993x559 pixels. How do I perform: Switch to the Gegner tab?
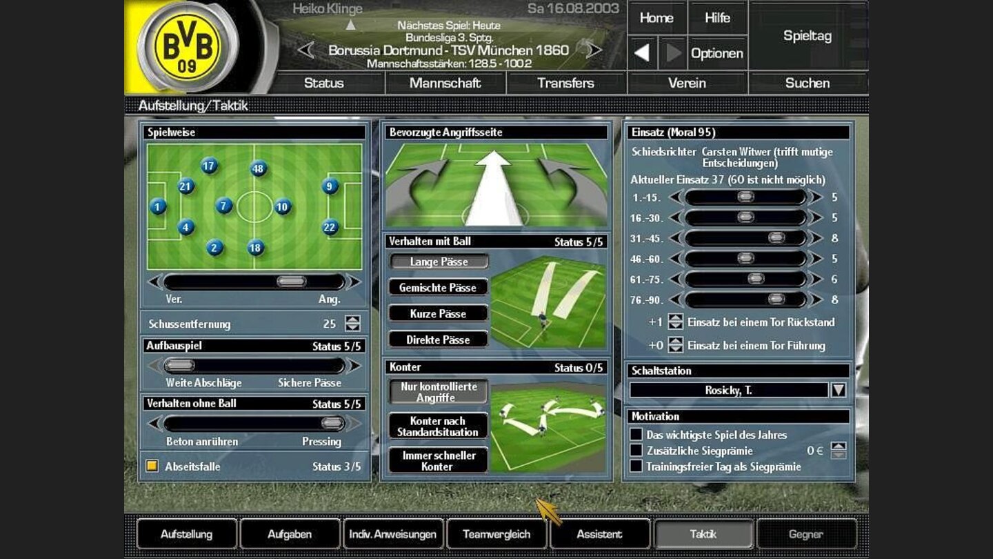click(807, 533)
